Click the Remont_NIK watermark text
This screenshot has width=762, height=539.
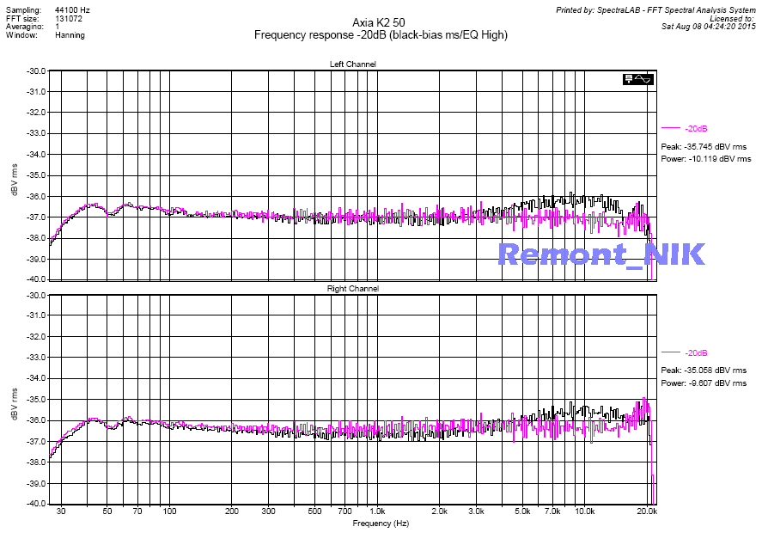[x=601, y=254]
